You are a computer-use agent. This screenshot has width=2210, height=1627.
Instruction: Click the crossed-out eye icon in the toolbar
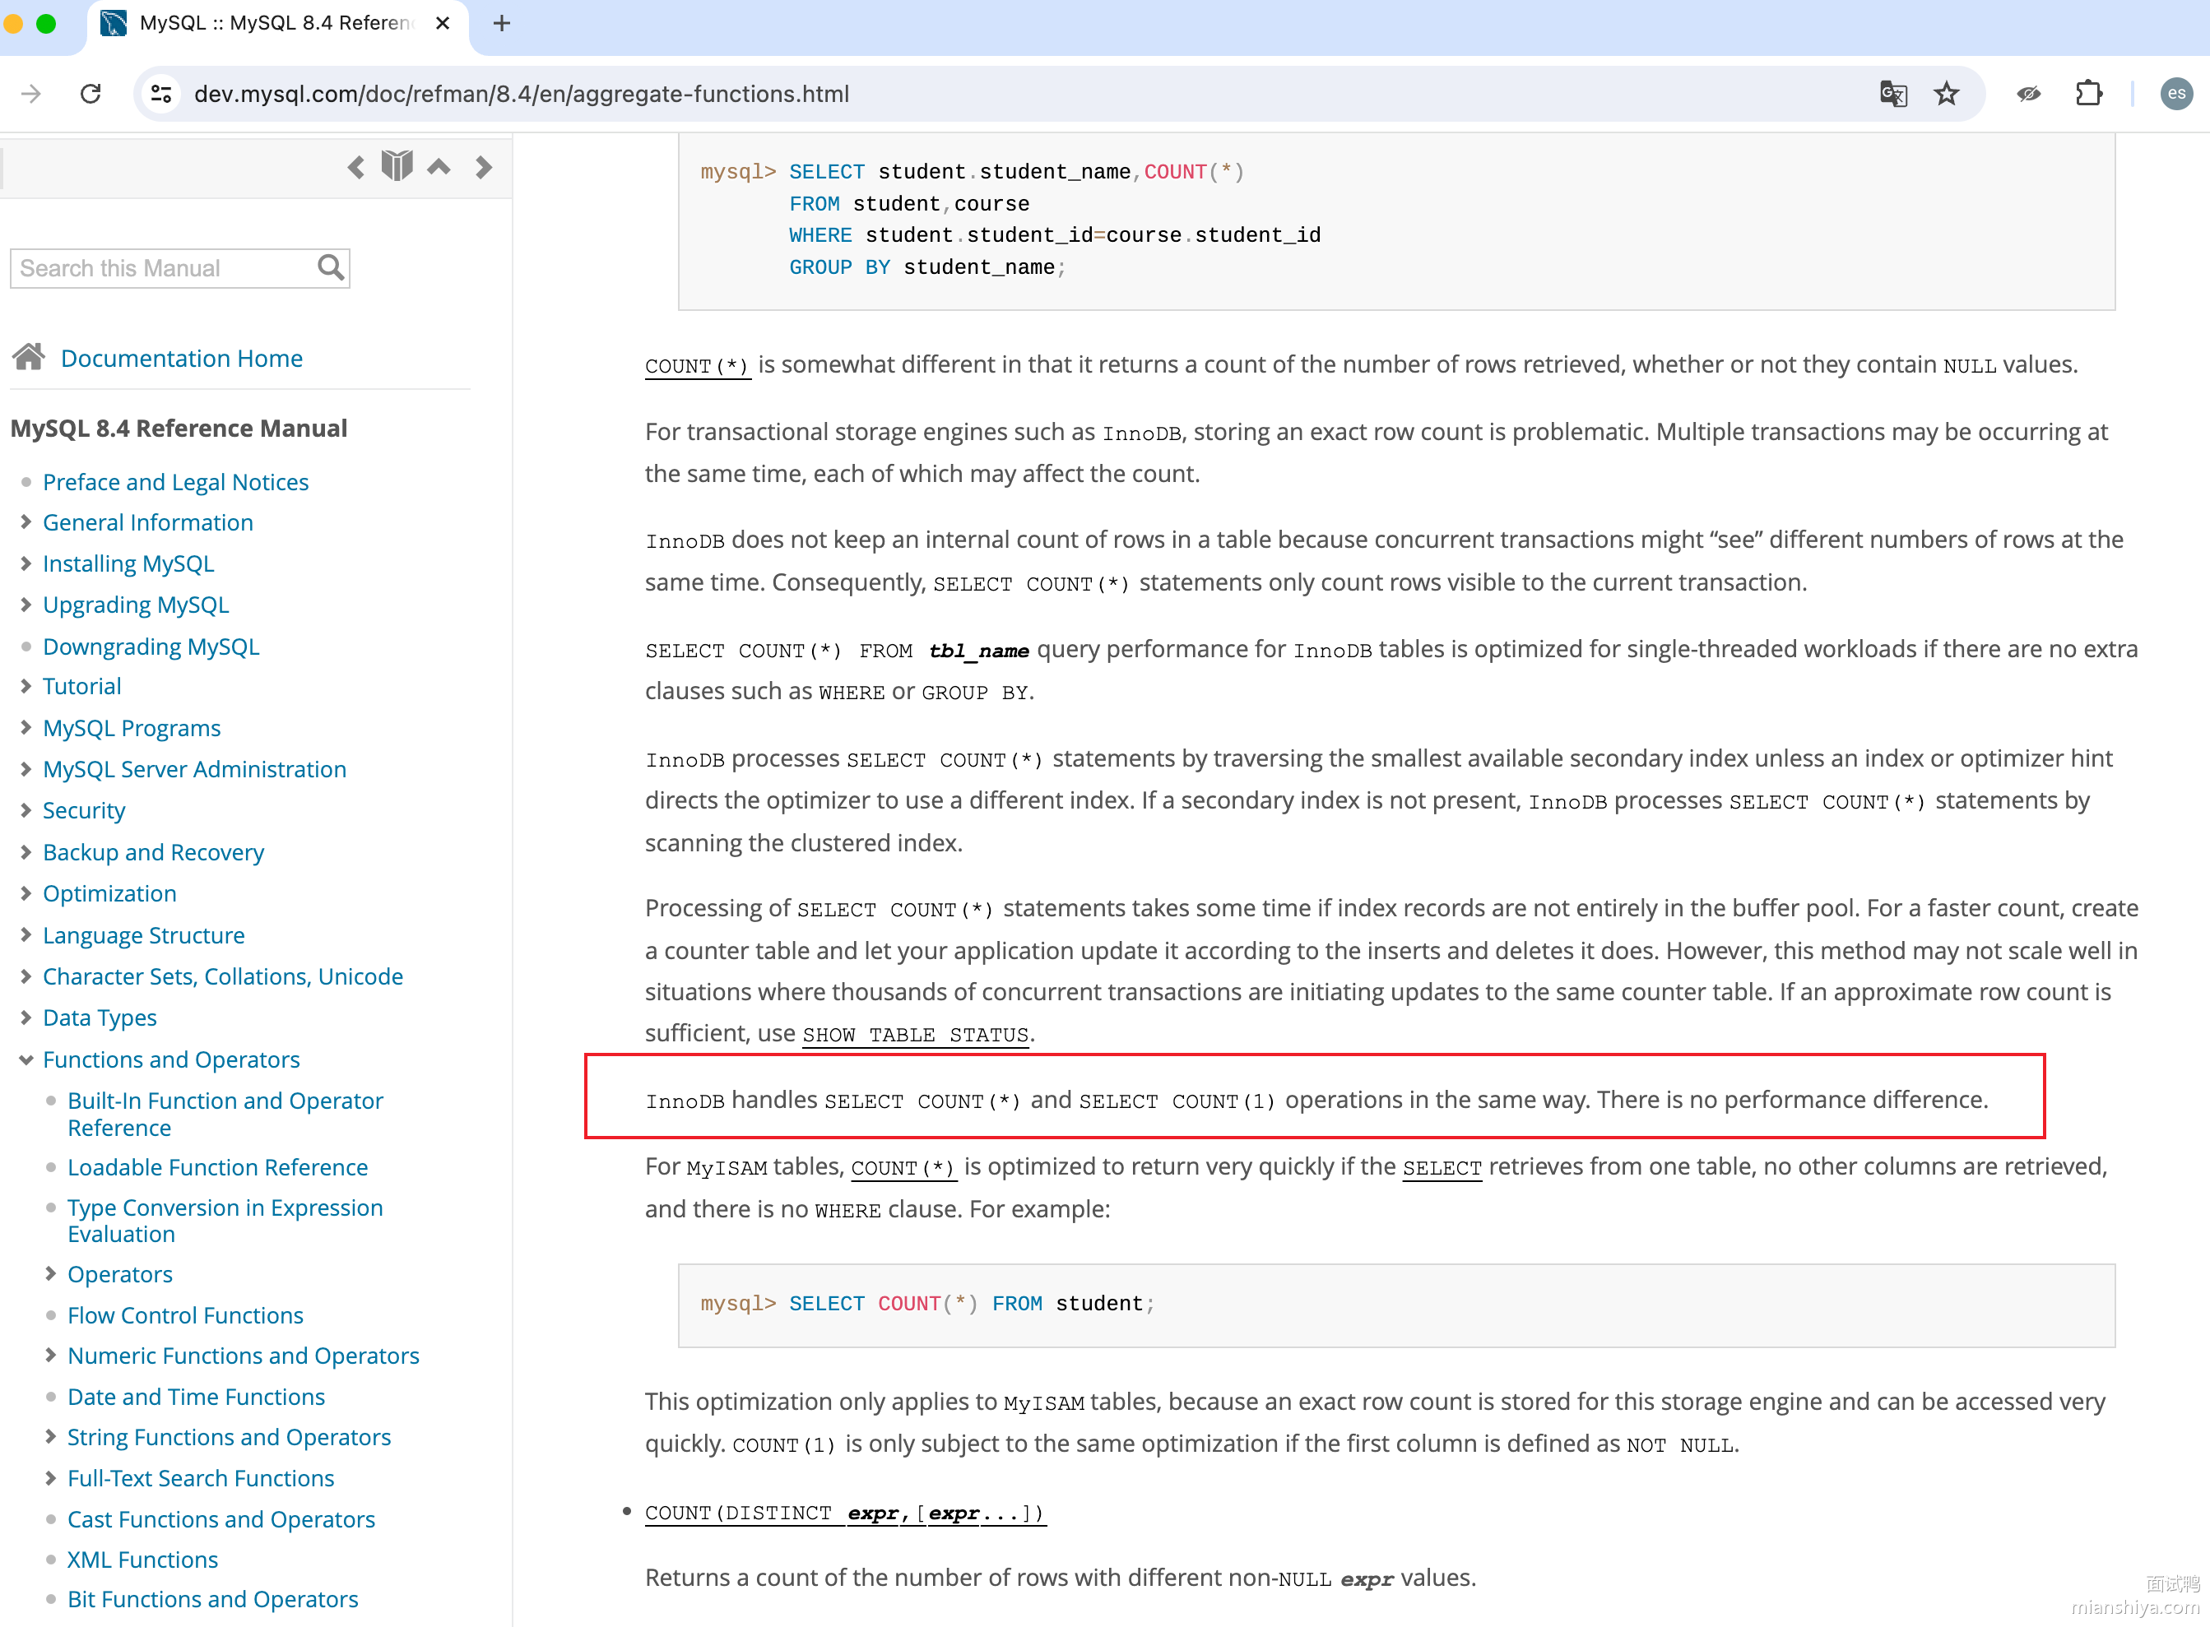pos(2027,94)
